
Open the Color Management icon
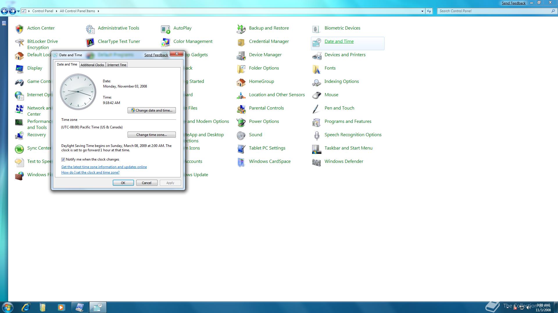[x=166, y=43]
